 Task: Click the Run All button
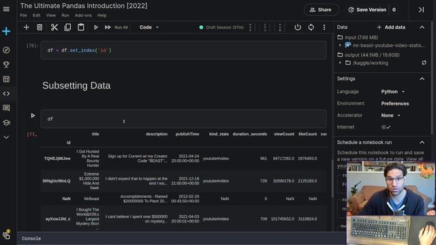[x=116, y=27]
